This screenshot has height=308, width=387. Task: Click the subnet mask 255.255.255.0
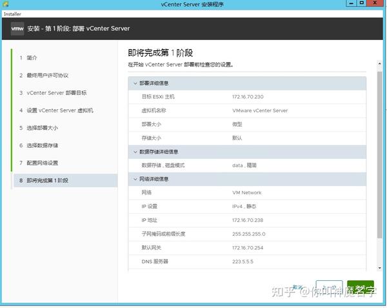pos(249,234)
